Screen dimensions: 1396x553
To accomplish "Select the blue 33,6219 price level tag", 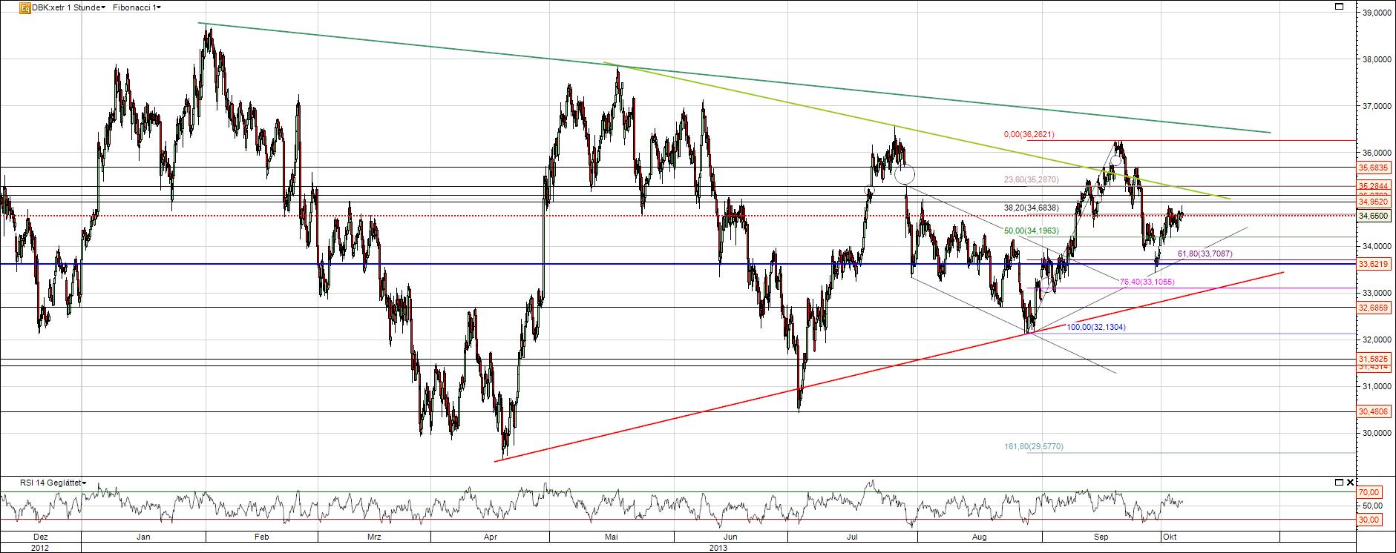I will click(1373, 264).
